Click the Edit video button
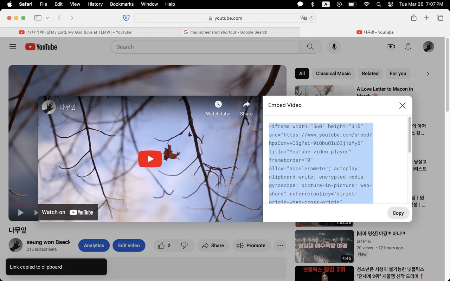The height and width of the screenshot is (281, 450). [129, 246]
